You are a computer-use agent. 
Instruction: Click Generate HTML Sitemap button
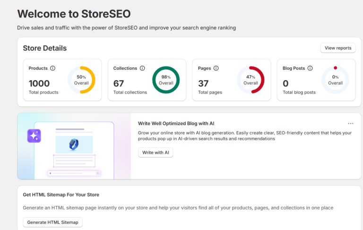(52, 222)
